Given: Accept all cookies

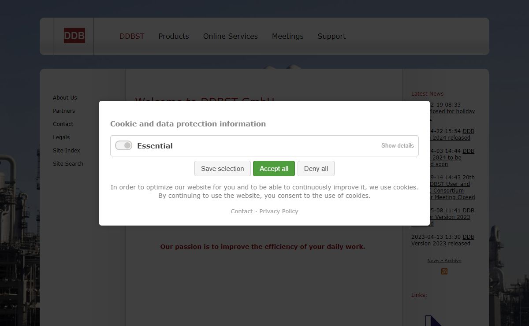Looking at the screenshot, I should (x=274, y=169).
